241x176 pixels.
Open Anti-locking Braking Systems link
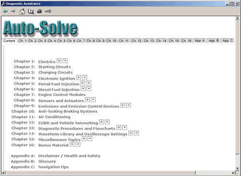point(68,111)
